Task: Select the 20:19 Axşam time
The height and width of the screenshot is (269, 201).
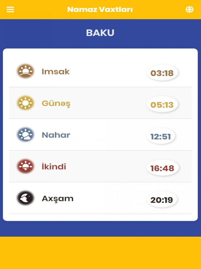Action: tap(162, 200)
